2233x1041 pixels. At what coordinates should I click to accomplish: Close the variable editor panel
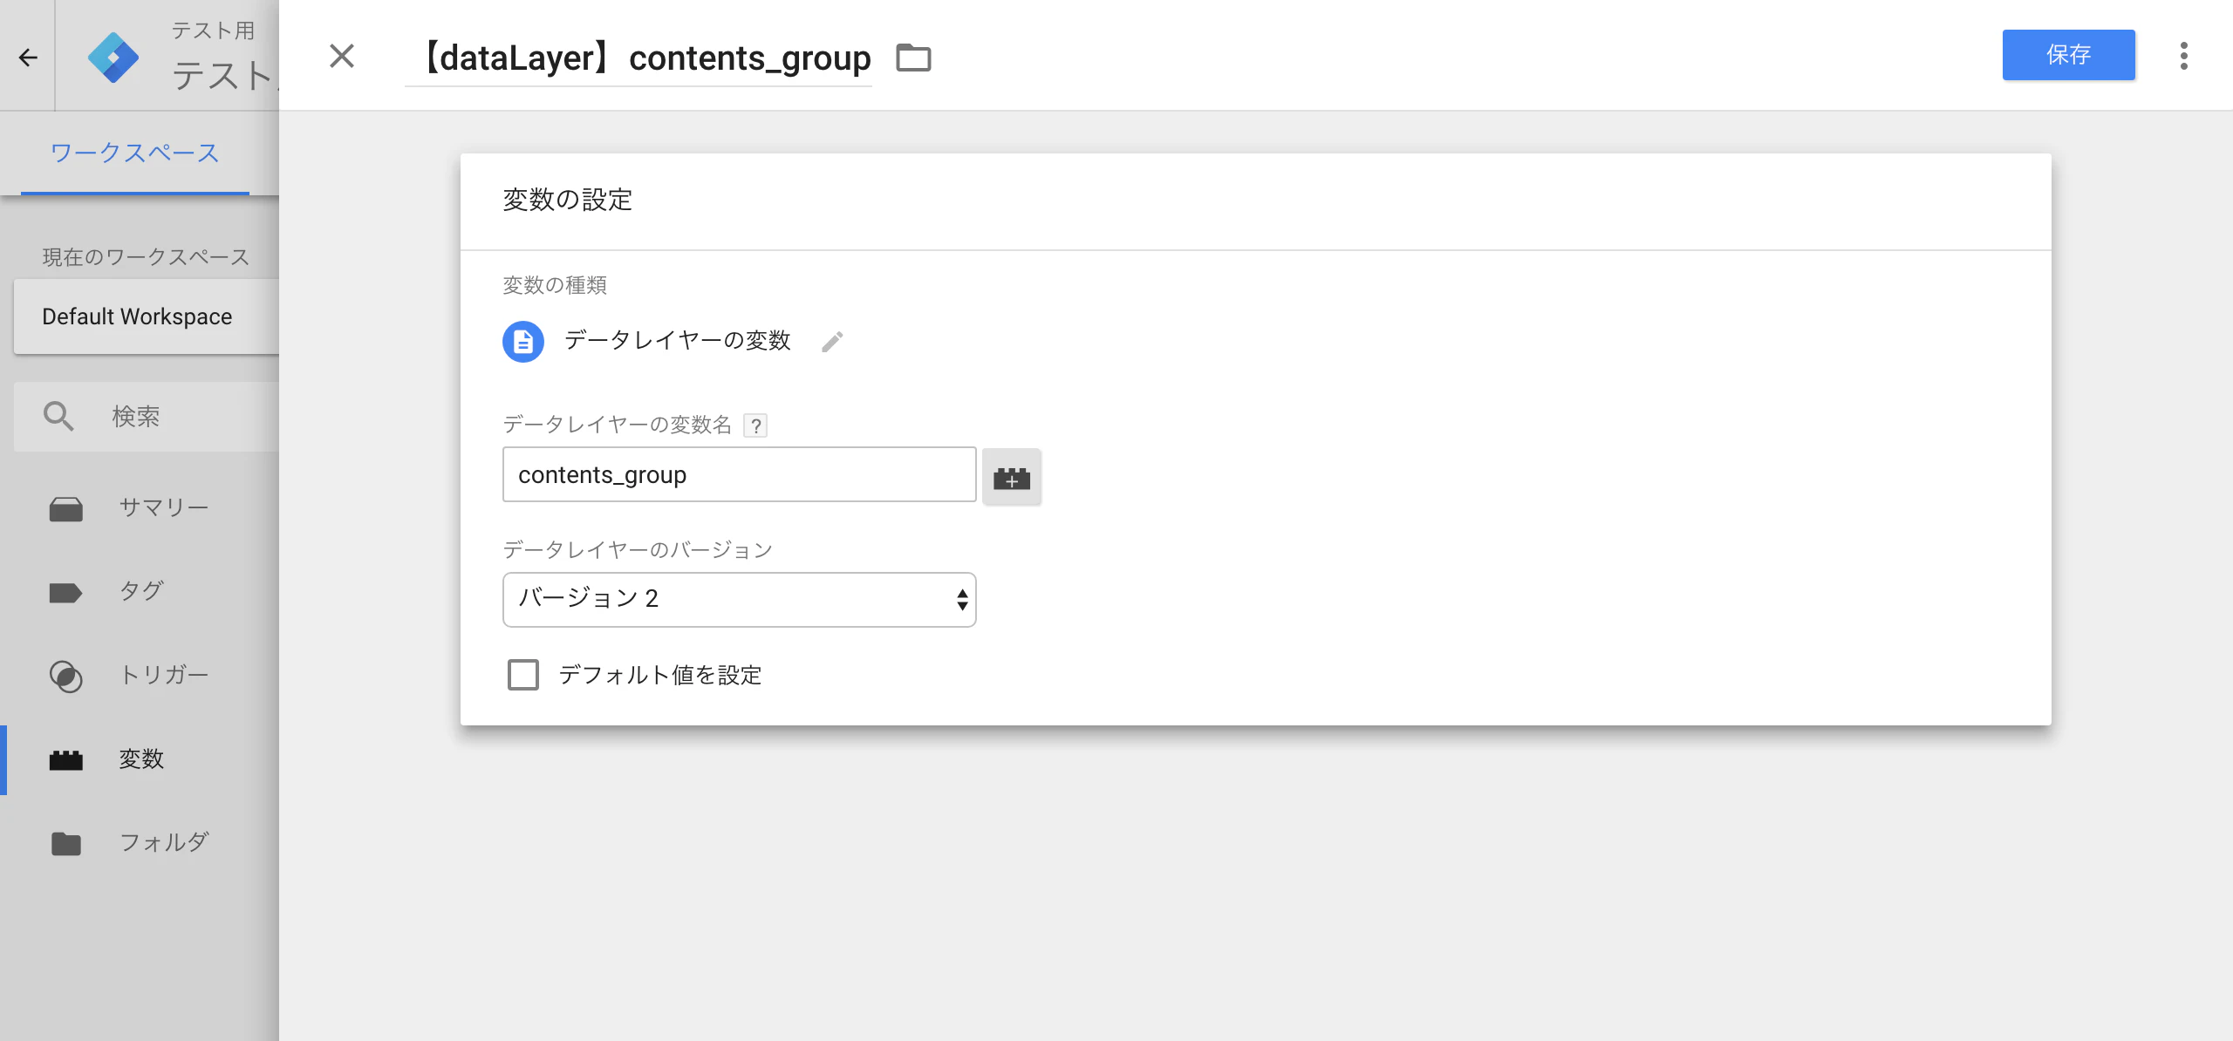click(x=342, y=56)
